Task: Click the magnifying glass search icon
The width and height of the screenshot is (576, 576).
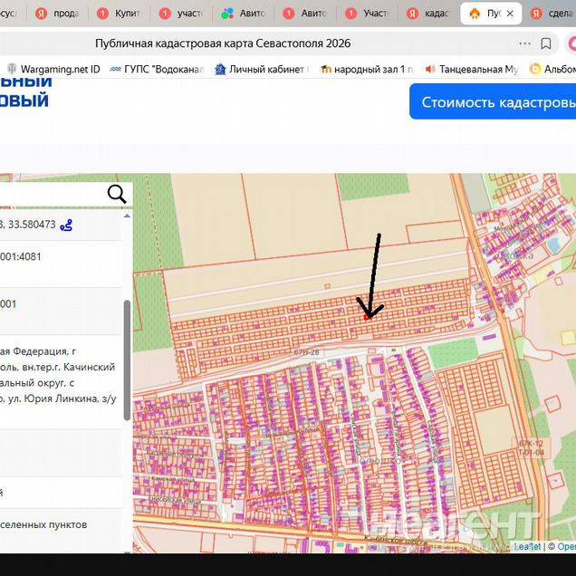Action: pos(117,194)
